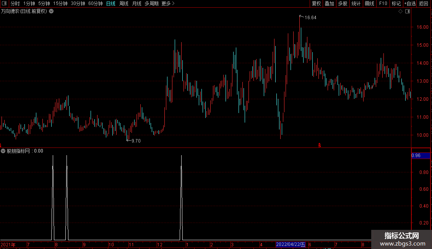Select the 1分钟 period tab
The image size is (432, 249).
[x=29, y=3]
